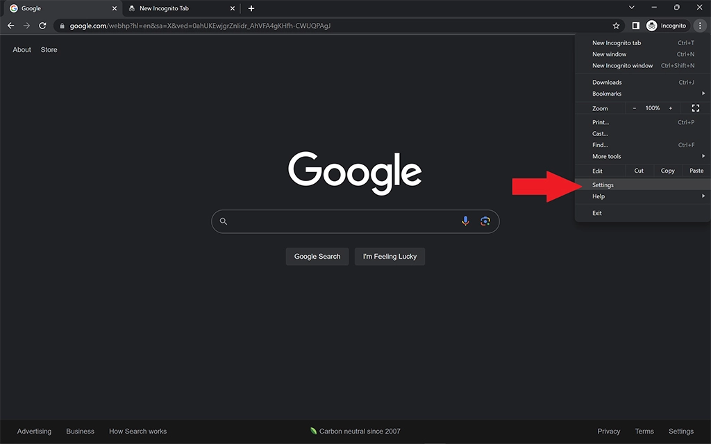Open a new tab with the plus button

coord(251,8)
